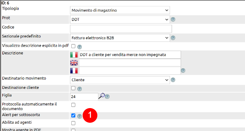The width and height of the screenshot is (245, 131).
Task: Enable the Abilita ad agenti checkbox
Action: [x=73, y=123]
